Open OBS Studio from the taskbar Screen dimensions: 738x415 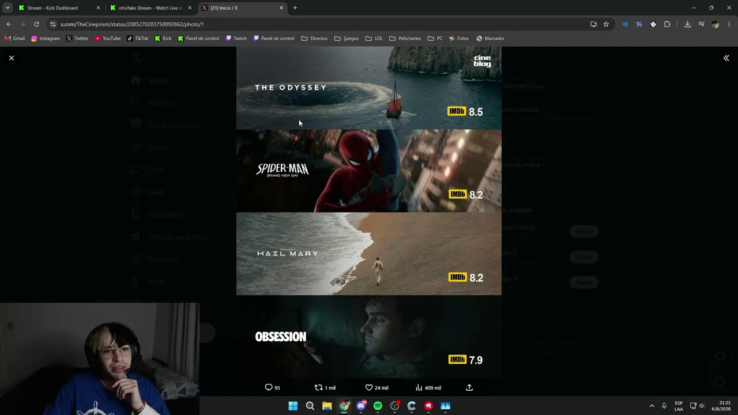(x=395, y=406)
